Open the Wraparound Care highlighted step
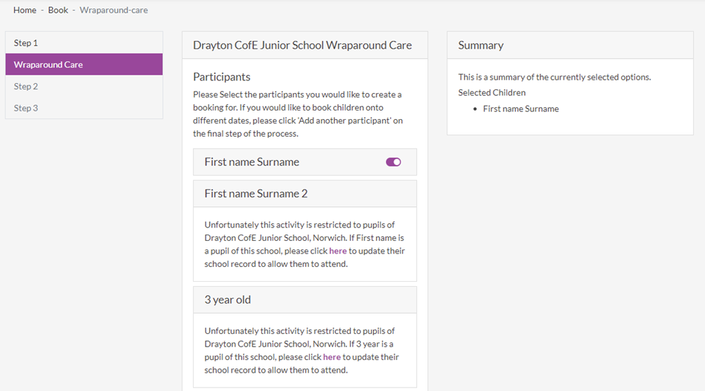This screenshot has height=391, width=705. 84,64
